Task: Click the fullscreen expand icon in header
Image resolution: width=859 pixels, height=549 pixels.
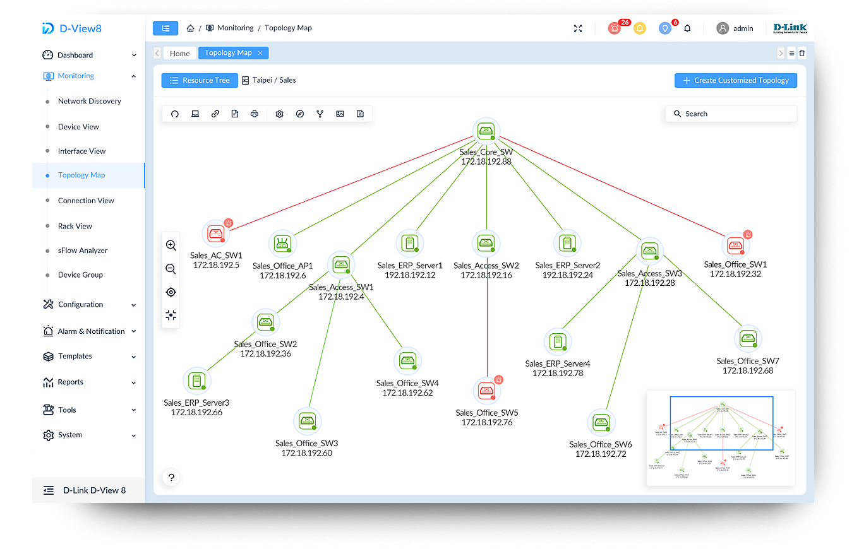Action: point(577,28)
